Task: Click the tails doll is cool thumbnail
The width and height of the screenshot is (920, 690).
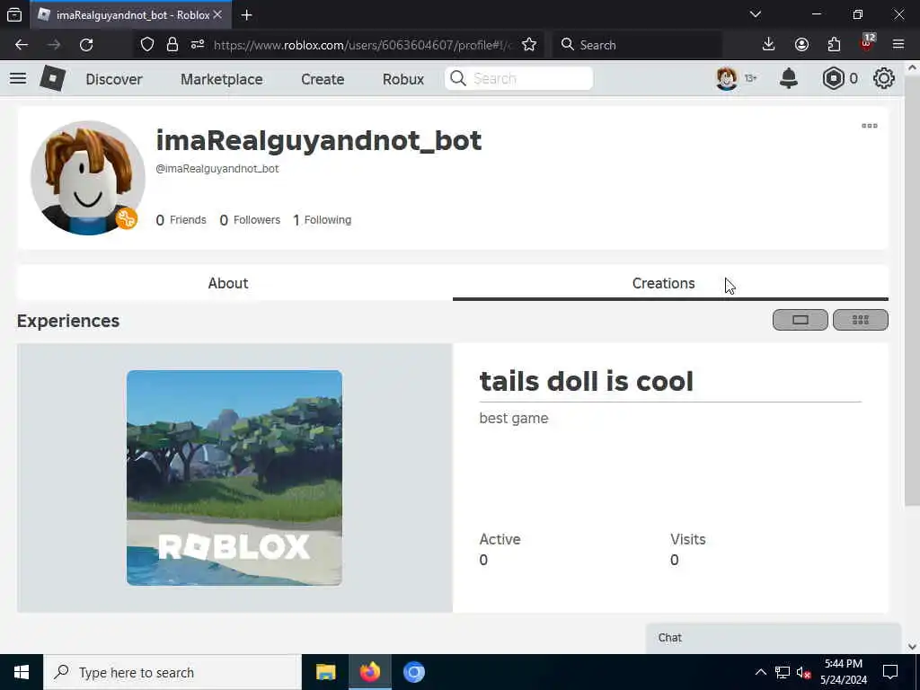Action: pos(234,478)
